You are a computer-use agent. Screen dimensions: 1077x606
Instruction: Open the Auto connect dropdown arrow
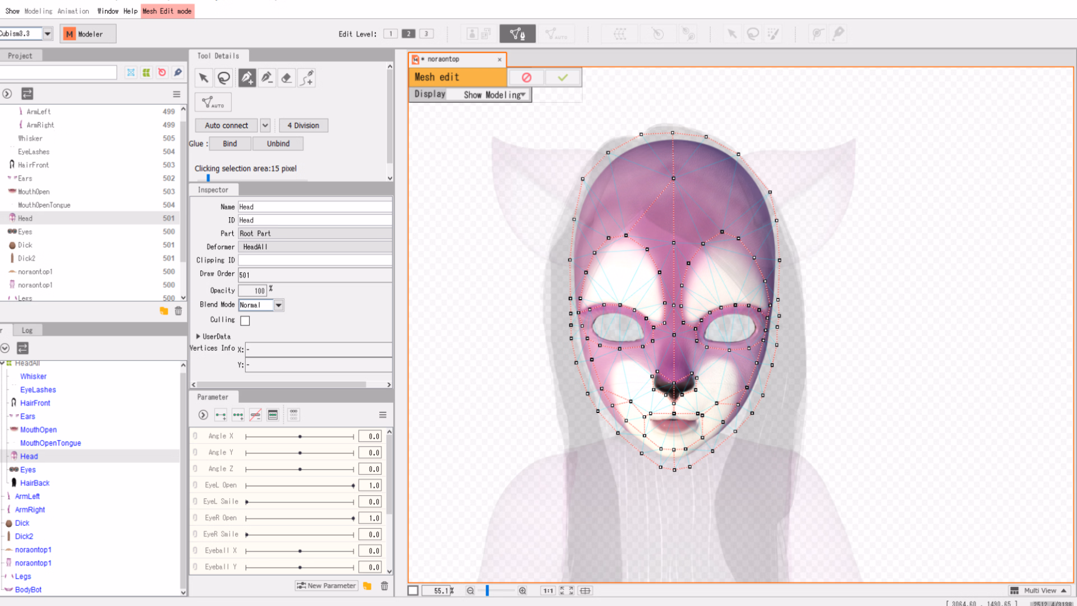click(x=265, y=126)
